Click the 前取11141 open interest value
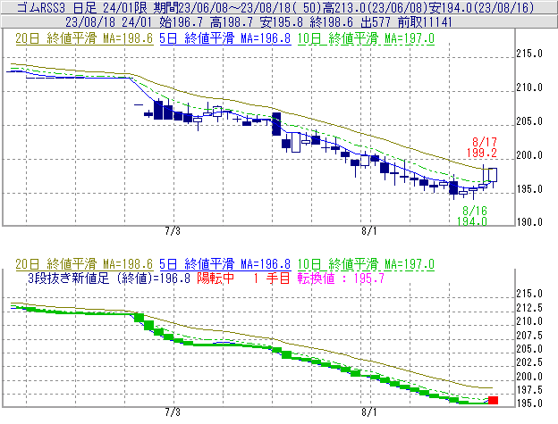 tap(425, 22)
